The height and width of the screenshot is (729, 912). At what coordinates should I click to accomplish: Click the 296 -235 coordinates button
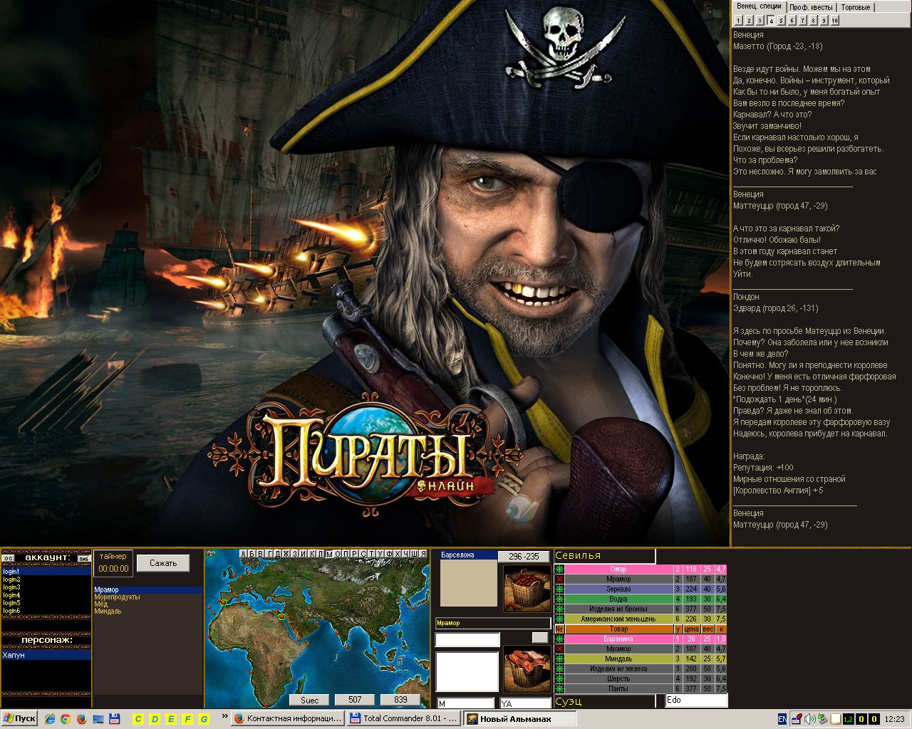[524, 557]
